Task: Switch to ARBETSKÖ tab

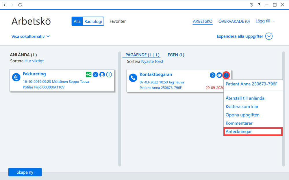Action: coord(203,21)
